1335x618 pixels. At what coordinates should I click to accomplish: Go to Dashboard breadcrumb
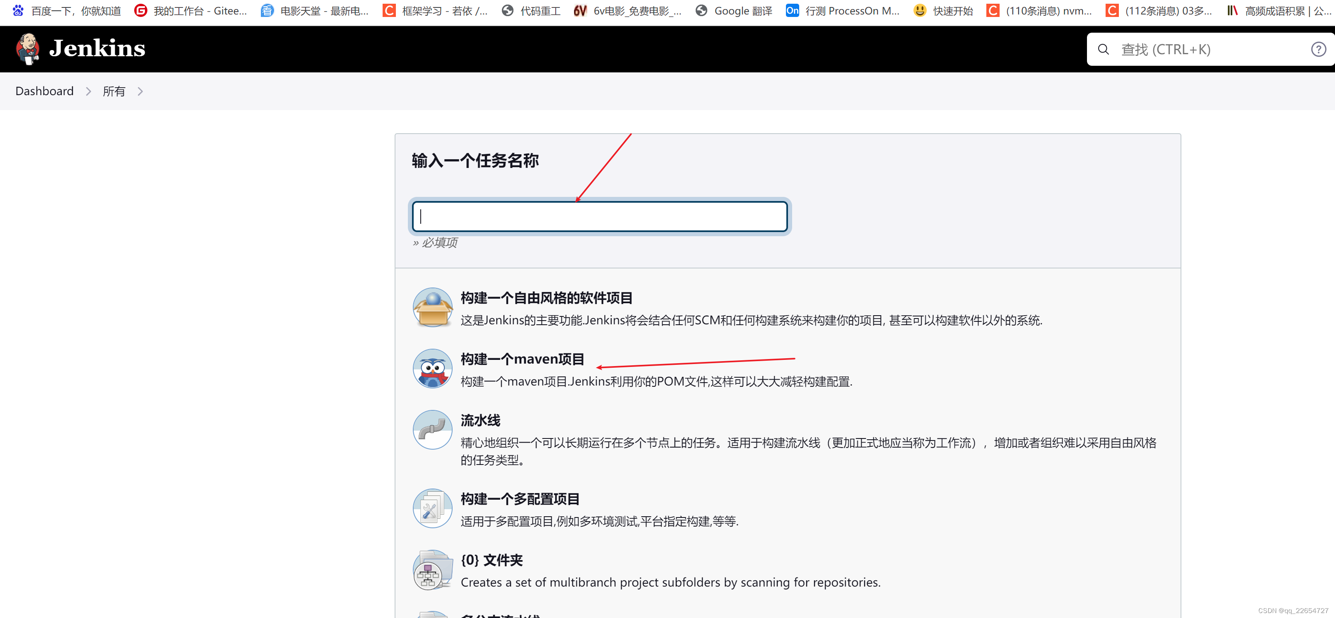[45, 91]
